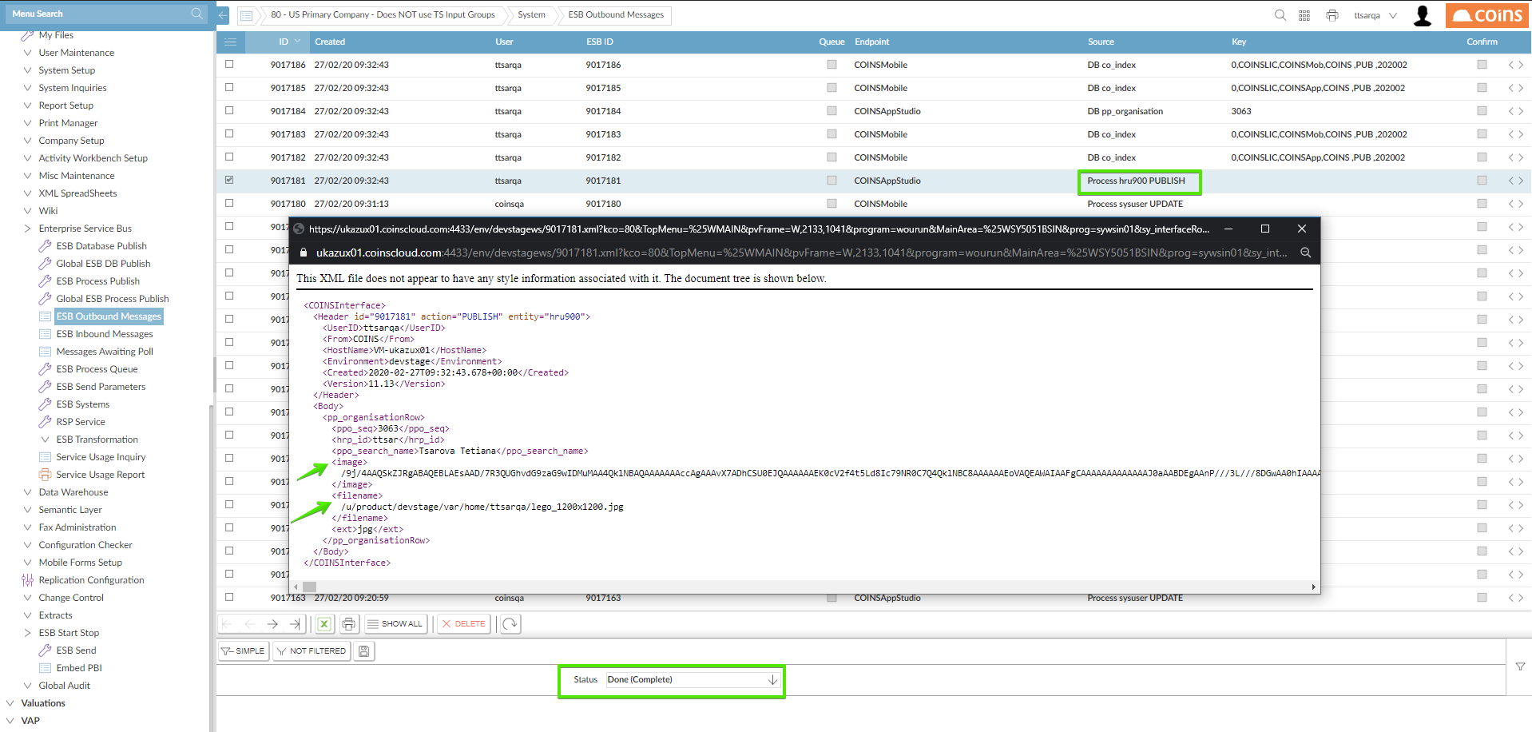Screen dimensions: 1532x732
Task: Go to next page arrow
Action: (x=272, y=624)
